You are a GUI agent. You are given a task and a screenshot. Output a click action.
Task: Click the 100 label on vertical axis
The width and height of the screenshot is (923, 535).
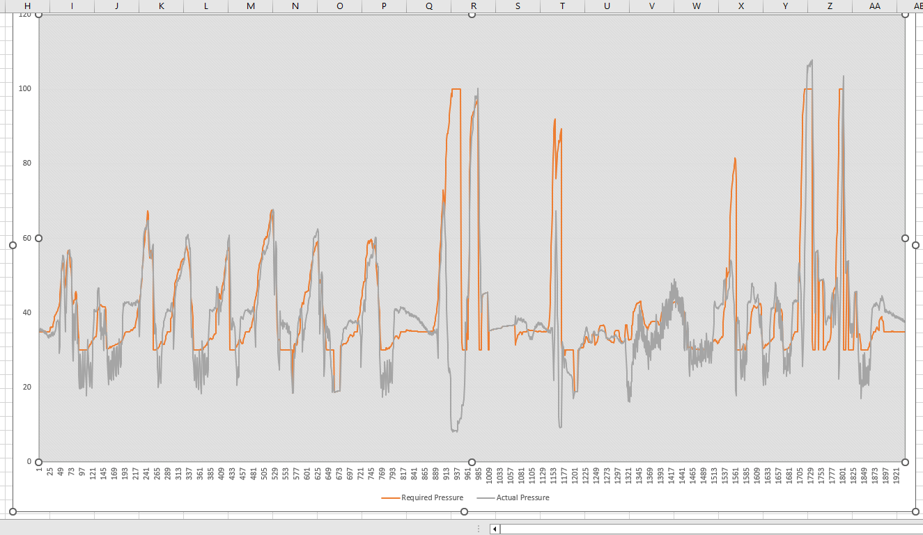coord(24,89)
